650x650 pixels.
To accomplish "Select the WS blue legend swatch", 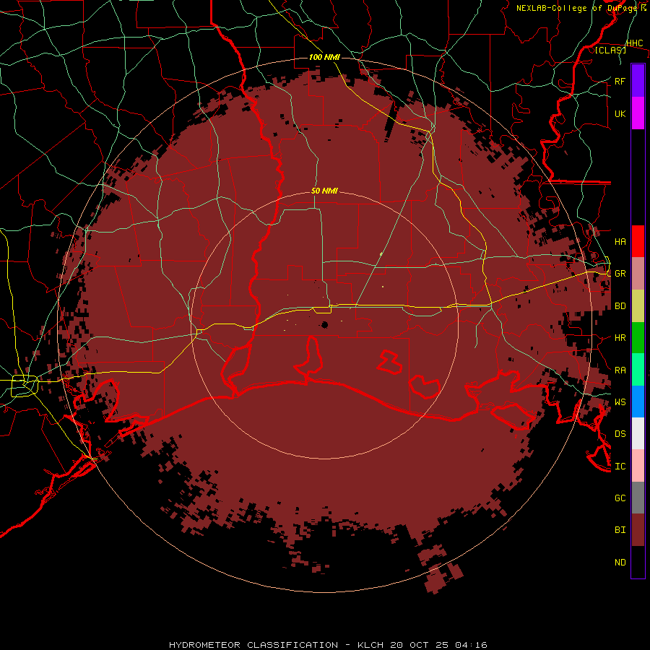I will [x=638, y=402].
